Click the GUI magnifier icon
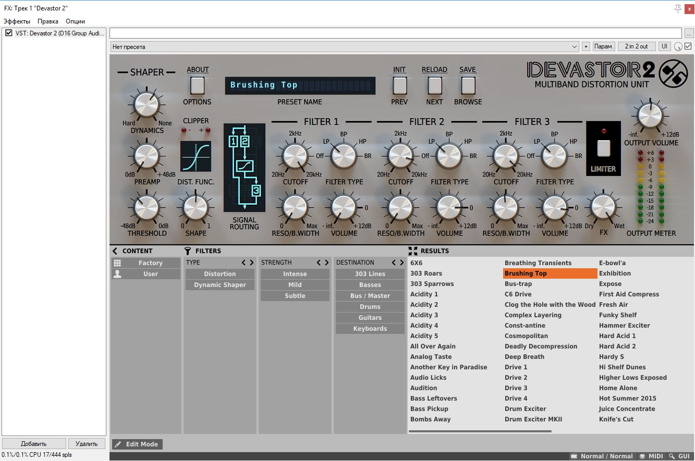This screenshot has height=461, width=695. 672,456
